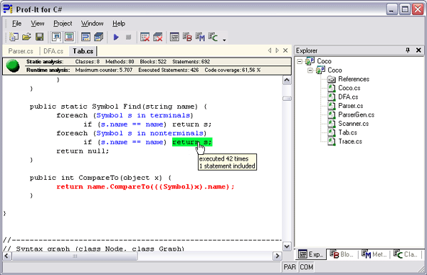427x275 pixels.
Task: Switch to the Met.. bottom panel tab
Action: (374, 254)
